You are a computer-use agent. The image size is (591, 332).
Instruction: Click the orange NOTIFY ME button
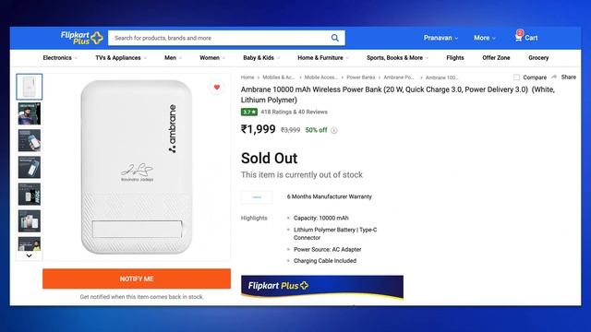tap(137, 279)
